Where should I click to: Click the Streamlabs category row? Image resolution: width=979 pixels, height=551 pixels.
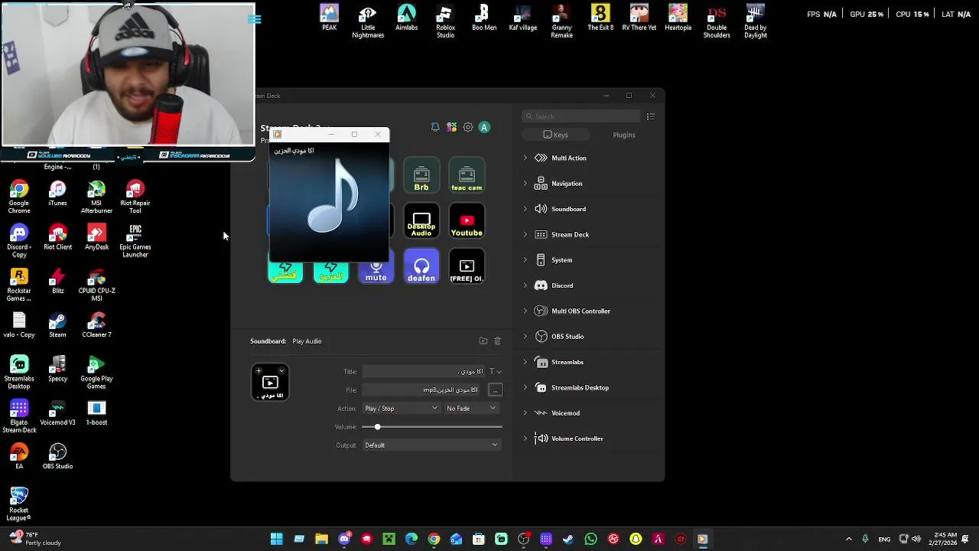pyautogui.click(x=588, y=362)
